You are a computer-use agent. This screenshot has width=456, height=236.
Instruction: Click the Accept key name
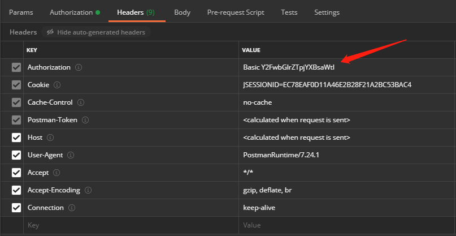coord(38,173)
